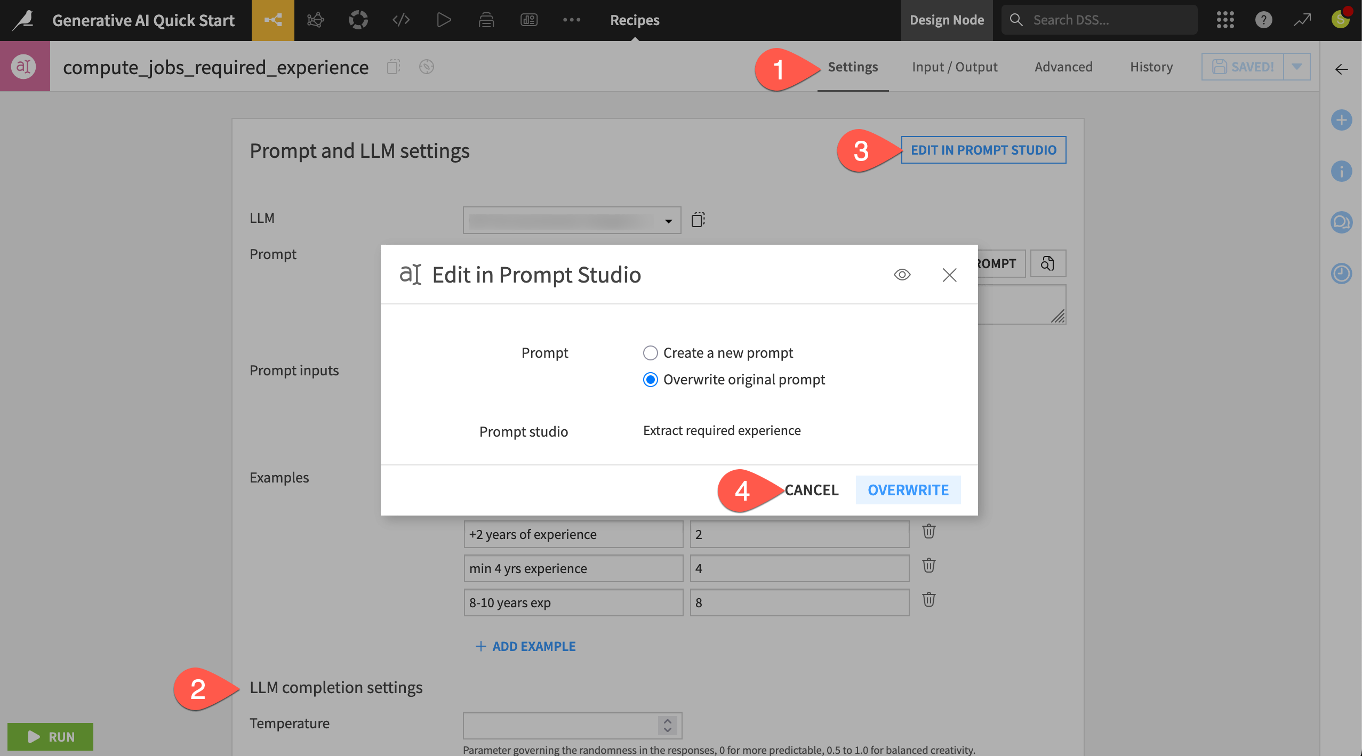Switch to the Advanced tab
1362x756 pixels.
pos(1063,67)
